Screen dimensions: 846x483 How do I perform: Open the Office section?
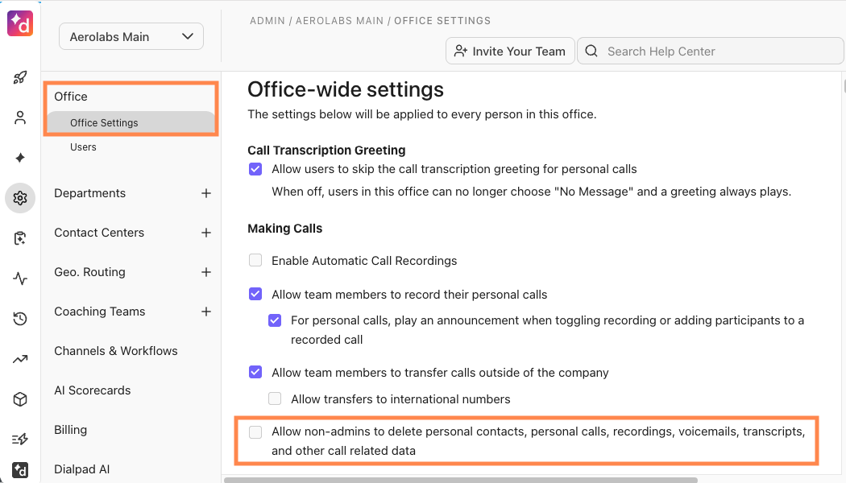pos(71,97)
